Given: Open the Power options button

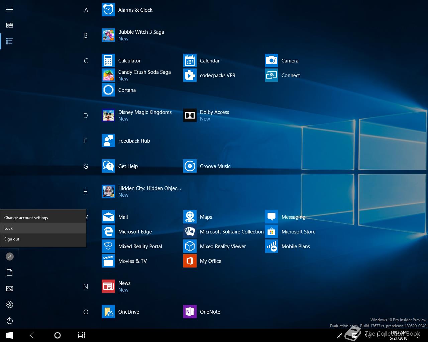Looking at the screenshot, I should [10, 321].
